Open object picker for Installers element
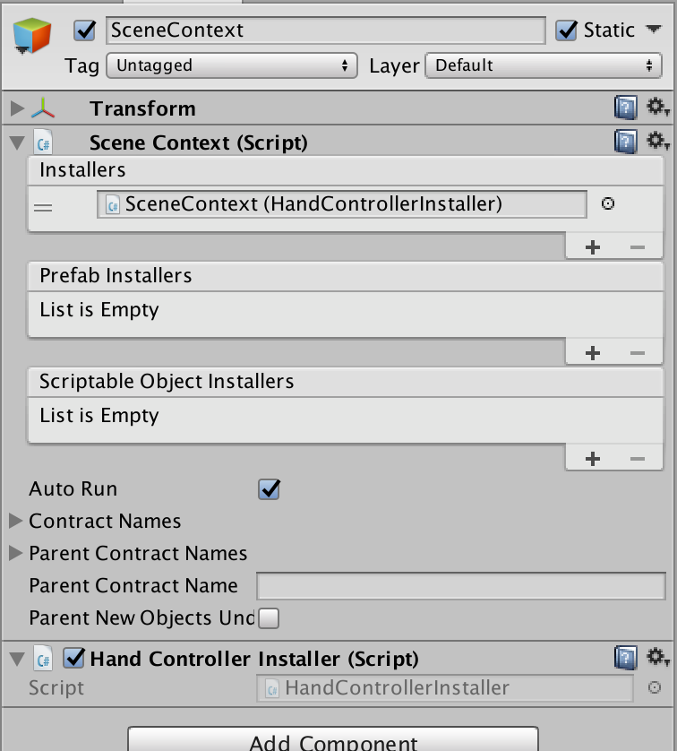Image resolution: width=677 pixels, height=751 pixels. [608, 204]
